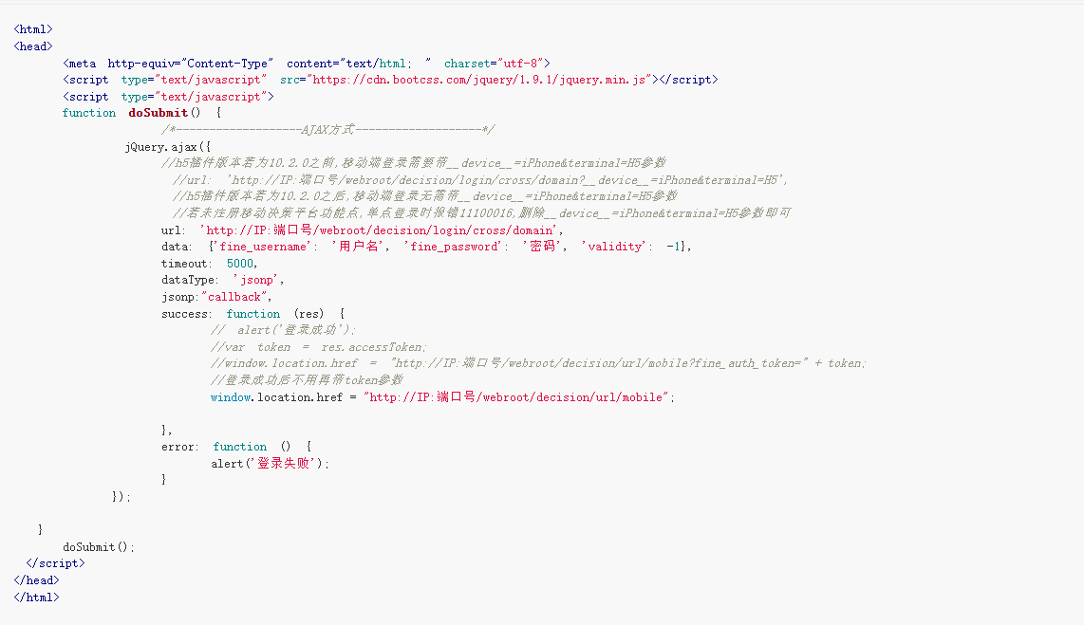Click the alert('登录失败') statement
This screenshot has width=1084, height=625.
(271, 464)
